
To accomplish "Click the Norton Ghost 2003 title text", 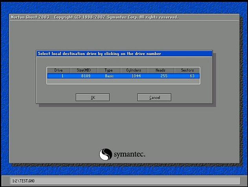I will click(x=30, y=17).
